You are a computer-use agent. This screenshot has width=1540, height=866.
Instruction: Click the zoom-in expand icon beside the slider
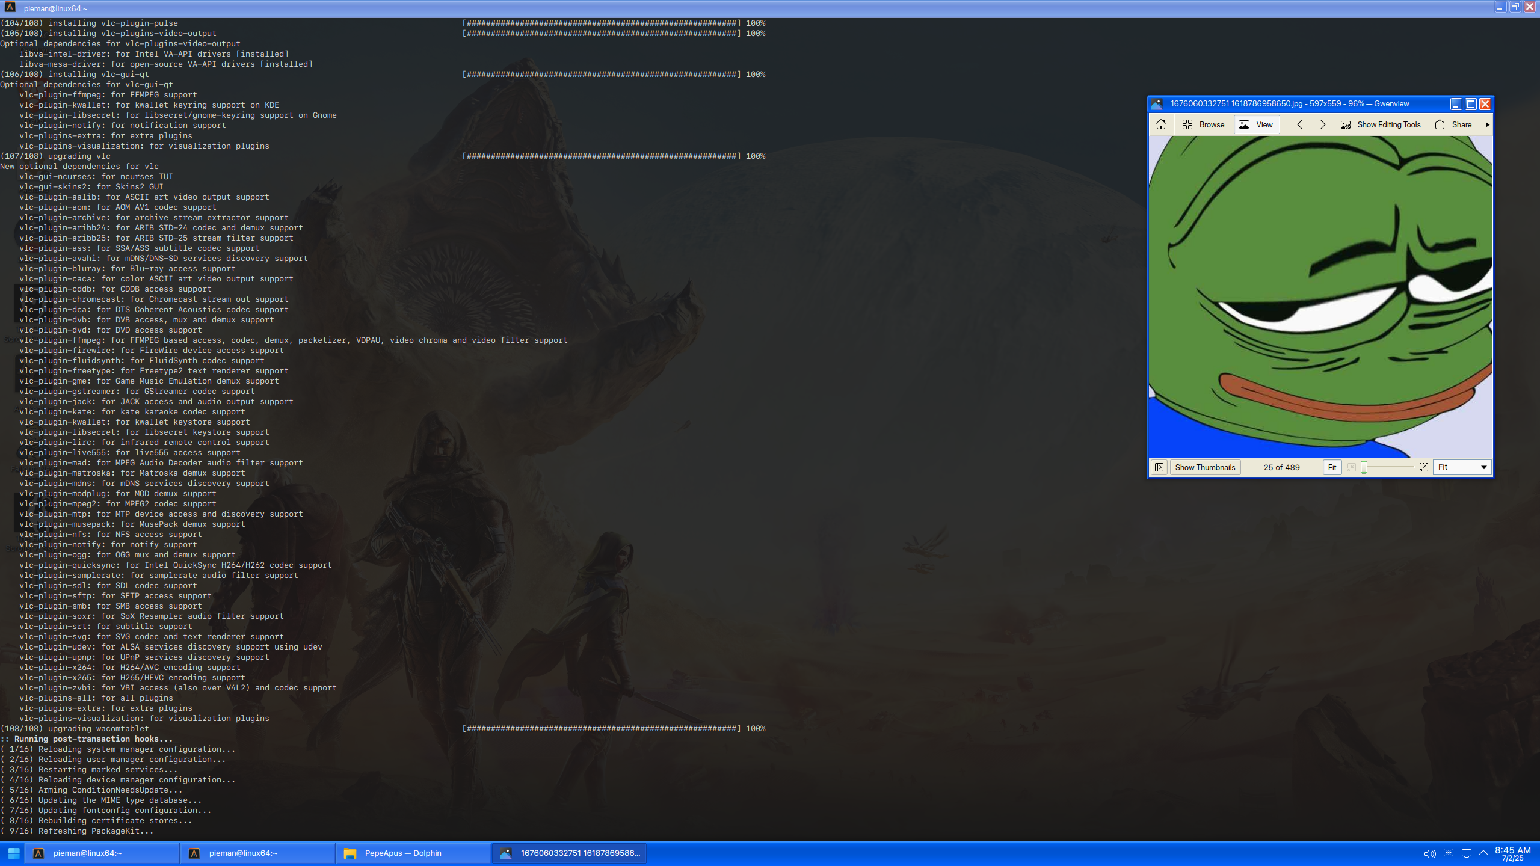coord(1423,467)
